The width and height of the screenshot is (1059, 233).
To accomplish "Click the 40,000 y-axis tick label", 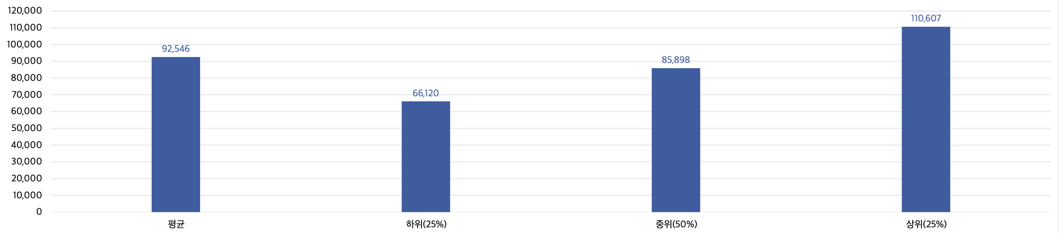I will point(27,145).
